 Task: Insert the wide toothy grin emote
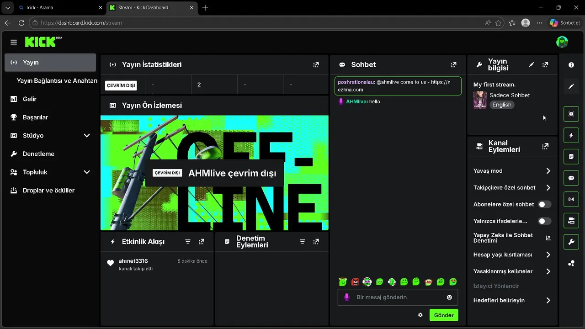(379, 282)
